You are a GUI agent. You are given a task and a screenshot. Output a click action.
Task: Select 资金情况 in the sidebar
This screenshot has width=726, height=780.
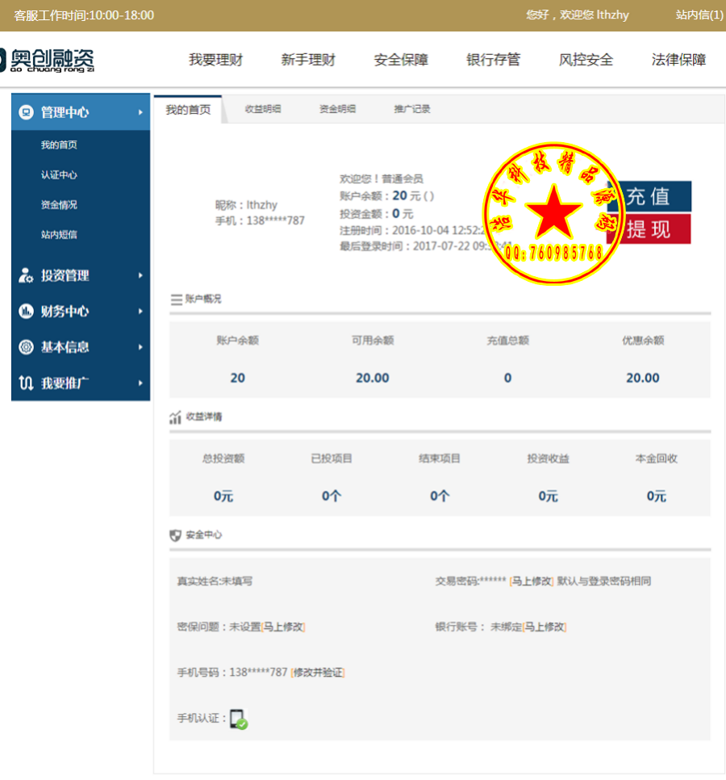point(59,204)
